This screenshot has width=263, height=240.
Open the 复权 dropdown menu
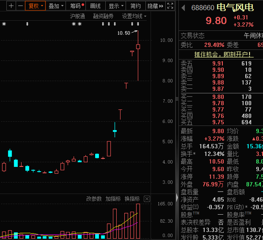click(x=35, y=6)
